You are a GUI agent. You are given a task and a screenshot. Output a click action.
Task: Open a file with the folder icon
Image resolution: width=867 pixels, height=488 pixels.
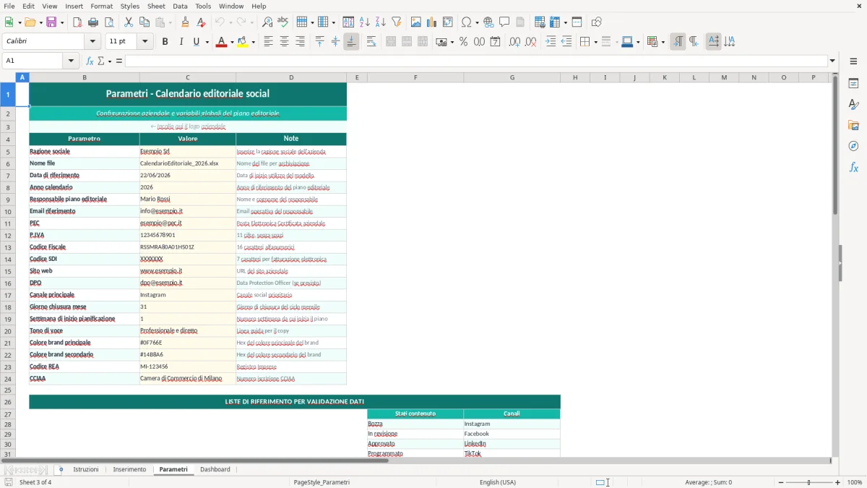pos(29,22)
